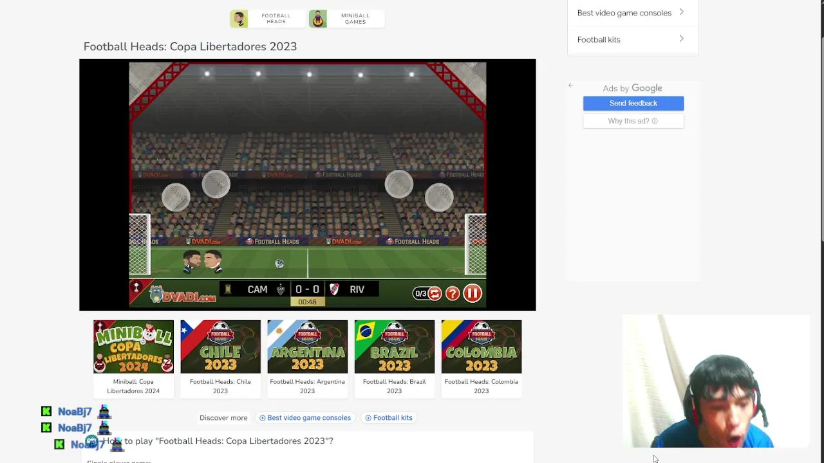Expand Best video game consoles sidebar arrow
This screenshot has height=463, width=824.
tap(681, 12)
